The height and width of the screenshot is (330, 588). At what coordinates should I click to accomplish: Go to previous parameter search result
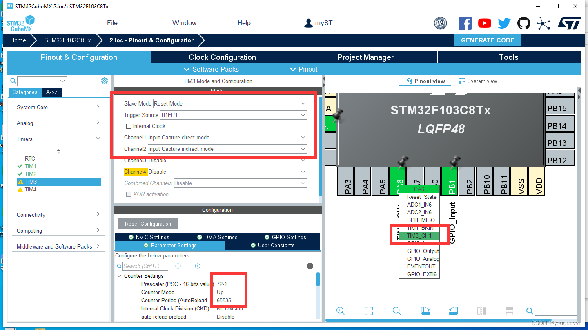click(178, 266)
